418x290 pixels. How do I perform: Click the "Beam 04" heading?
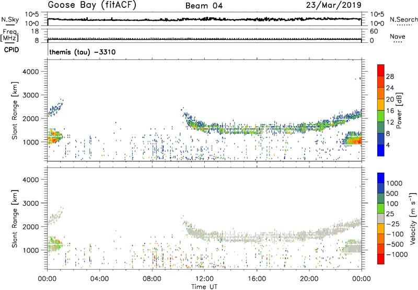(204, 6)
